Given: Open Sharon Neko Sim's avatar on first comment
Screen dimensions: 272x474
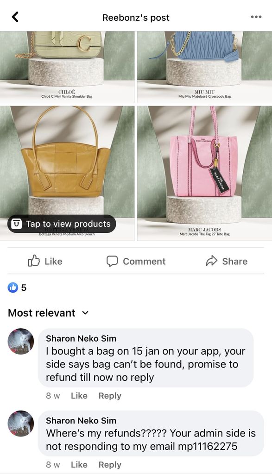Looking at the screenshot, I should click(x=20, y=341).
